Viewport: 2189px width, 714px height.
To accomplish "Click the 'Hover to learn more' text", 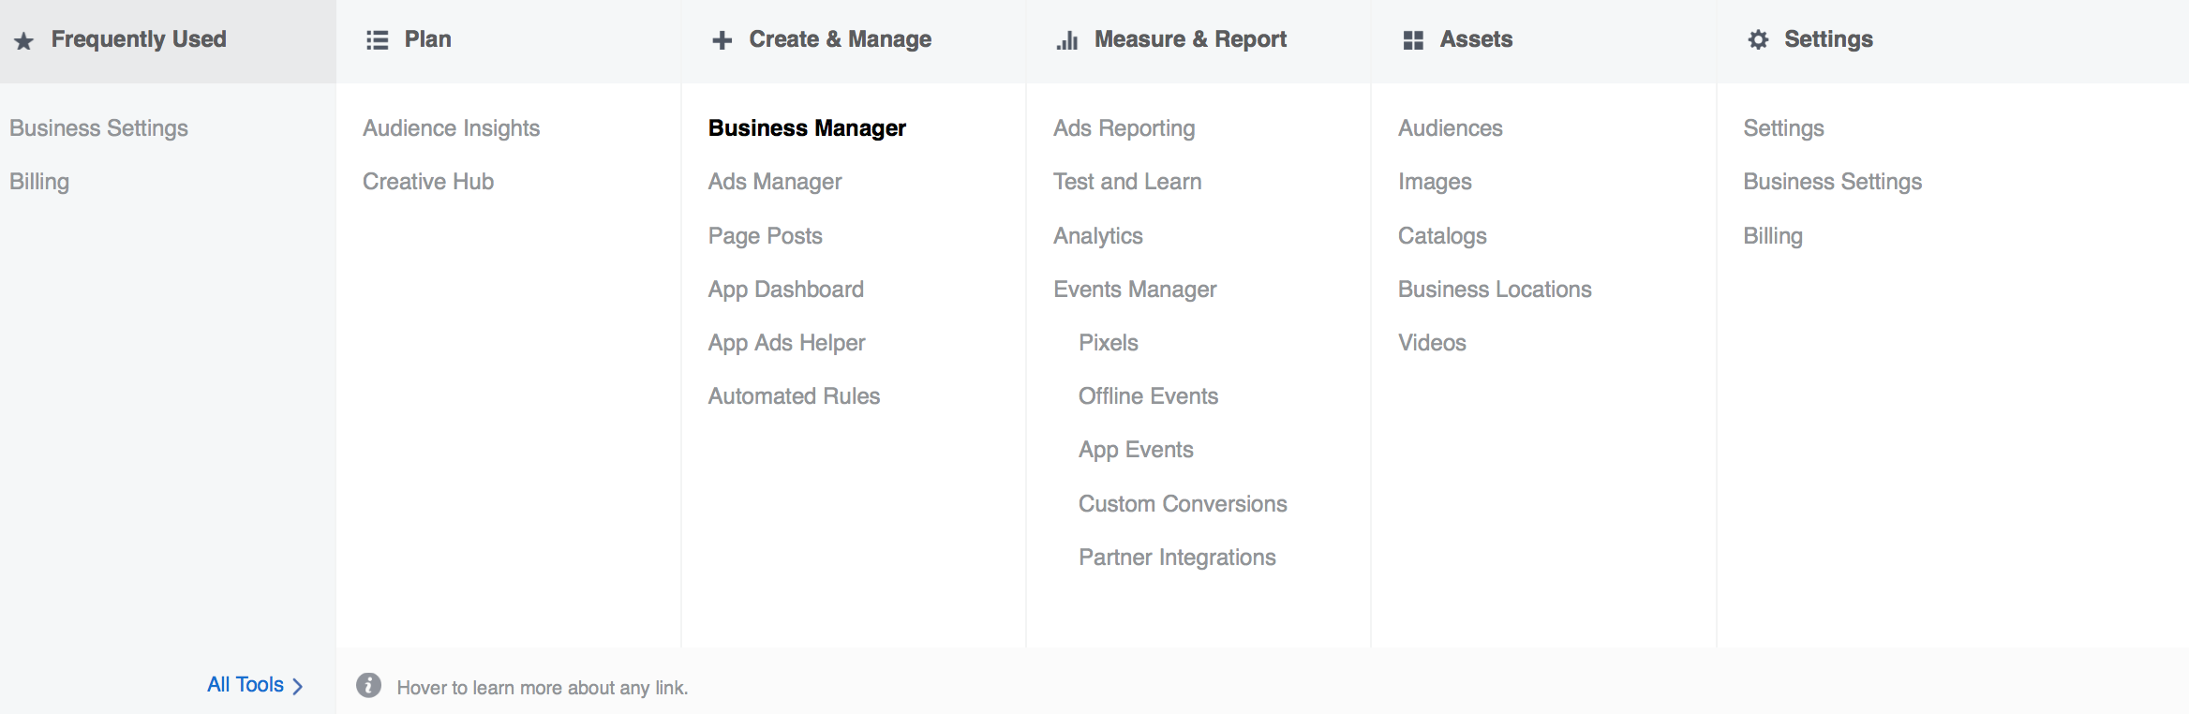I will tap(543, 688).
